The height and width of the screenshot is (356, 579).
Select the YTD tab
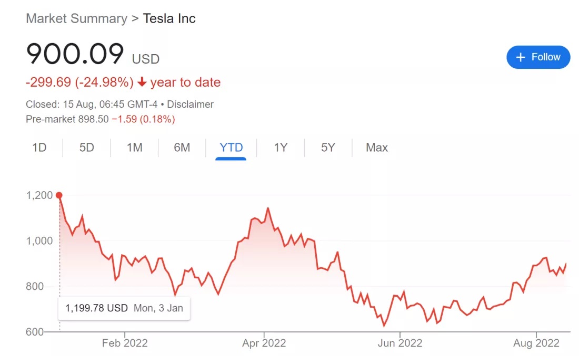pyautogui.click(x=231, y=148)
